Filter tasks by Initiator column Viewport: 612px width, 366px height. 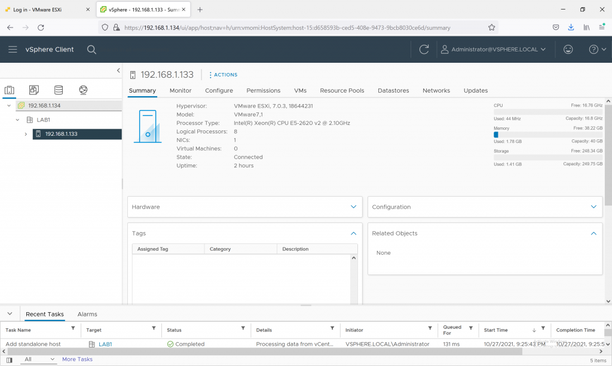430,328
